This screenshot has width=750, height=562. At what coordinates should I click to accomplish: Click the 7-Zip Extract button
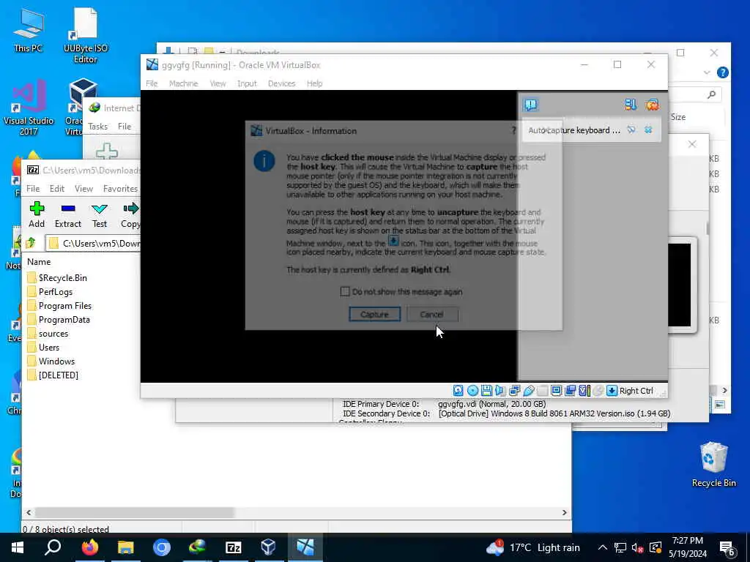pos(68,214)
